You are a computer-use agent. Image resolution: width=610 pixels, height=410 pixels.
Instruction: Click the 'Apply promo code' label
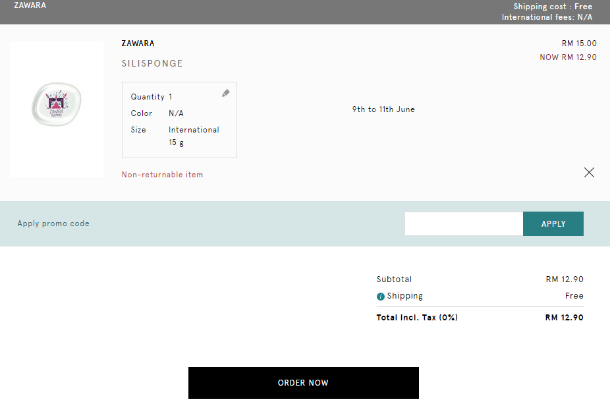click(x=53, y=223)
